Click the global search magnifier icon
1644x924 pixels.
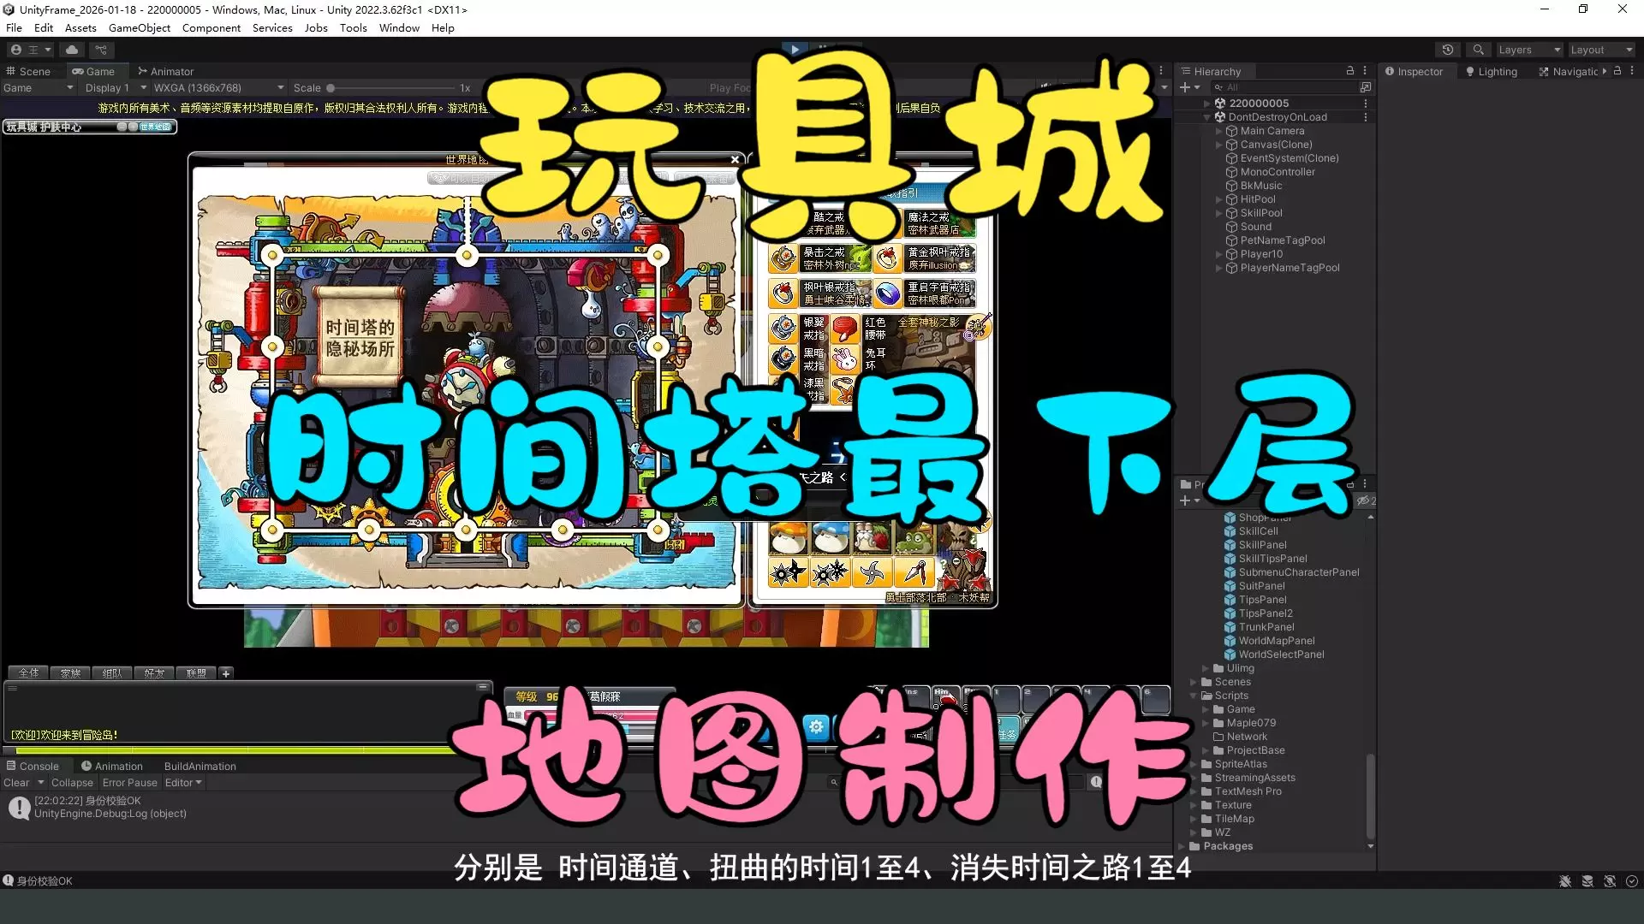click(x=1478, y=50)
